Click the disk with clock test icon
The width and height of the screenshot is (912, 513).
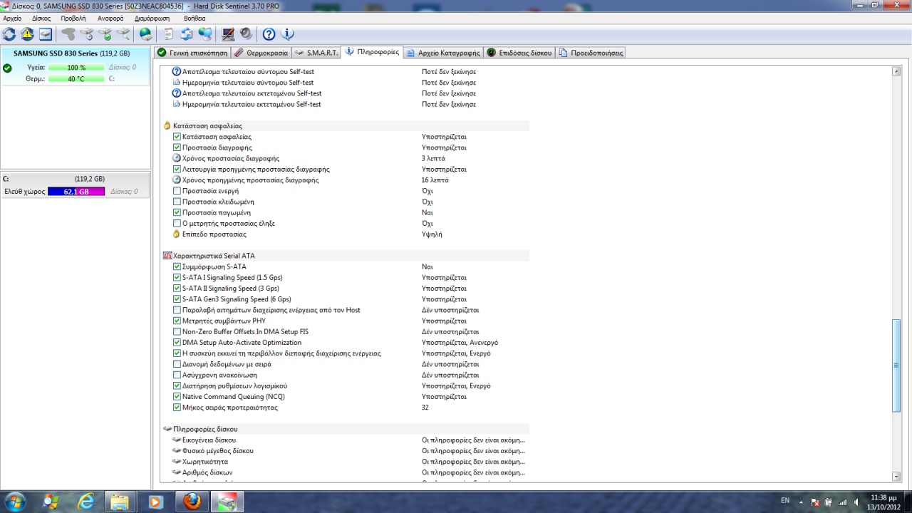click(x=87, y=34)
